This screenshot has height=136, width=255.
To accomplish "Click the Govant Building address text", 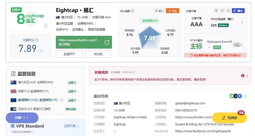I will 205,124.
